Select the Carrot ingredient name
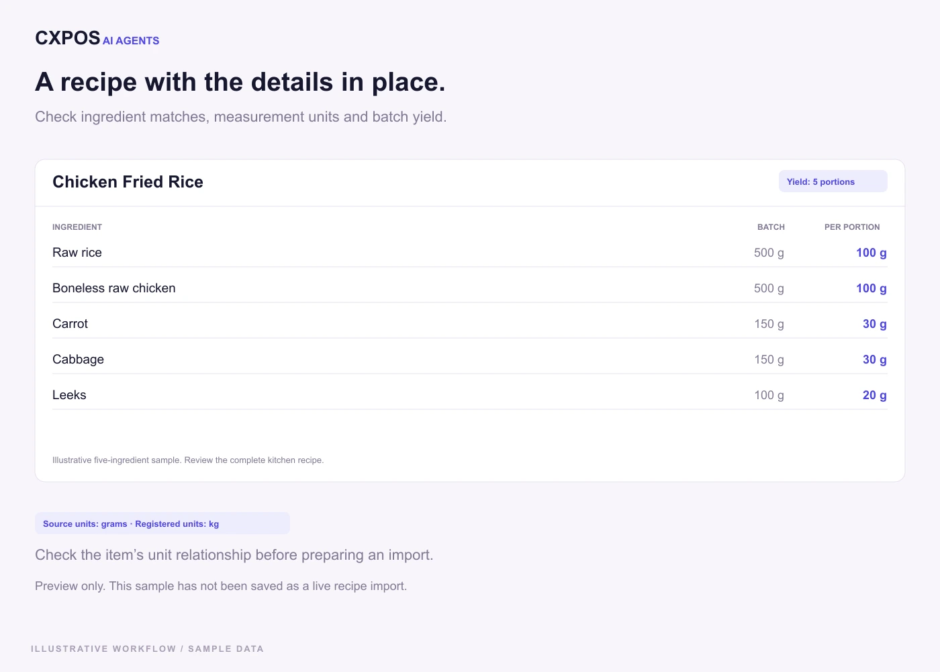Screen dimensions: 940x672 tap(70, 324)
